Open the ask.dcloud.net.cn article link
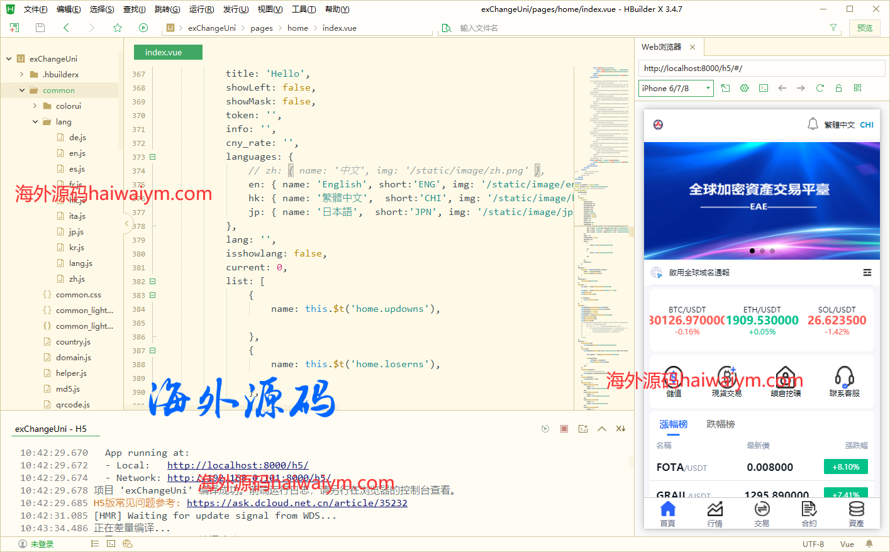 tap(297, 503)
